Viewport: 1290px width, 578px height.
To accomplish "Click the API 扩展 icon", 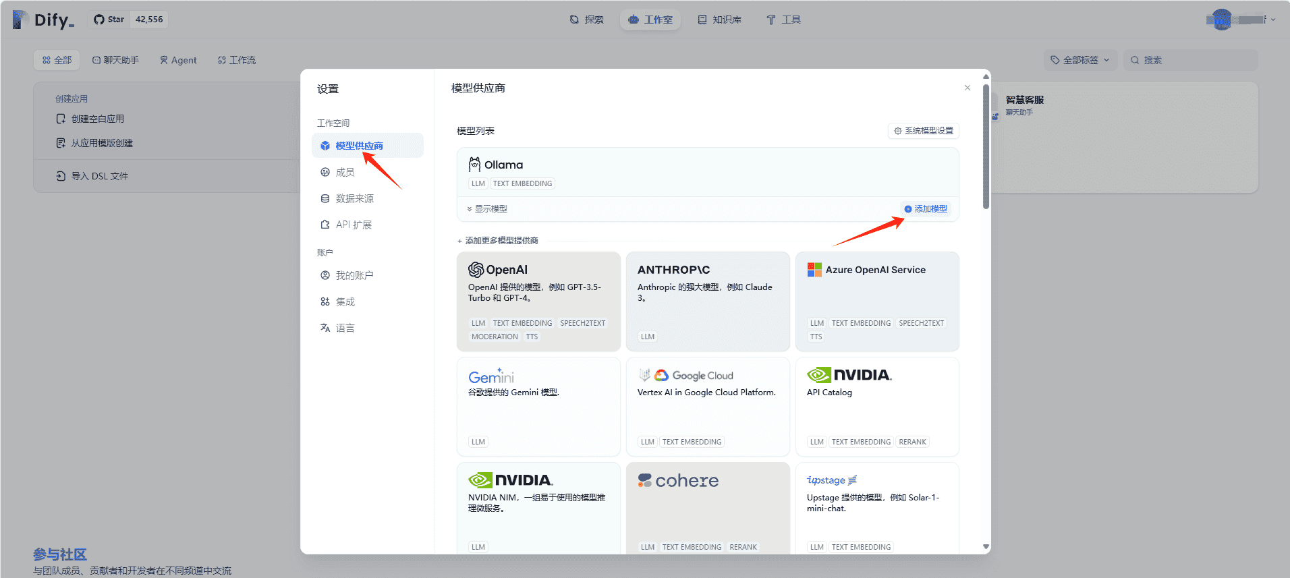I will pos(325,225).
